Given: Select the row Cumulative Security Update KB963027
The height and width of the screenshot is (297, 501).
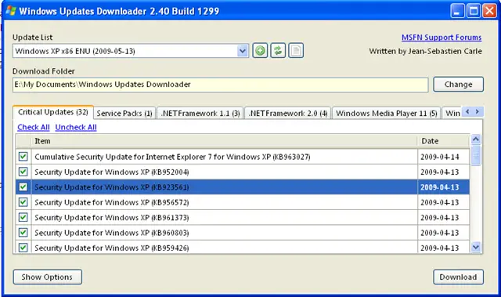Looking at the screenshot, I should click(243, 157).
